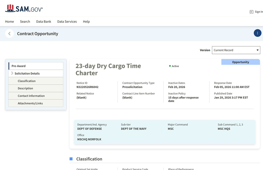This screenshot has height=170, width=263.
Task: Open the Version dropdown
Action: point(236,50)
